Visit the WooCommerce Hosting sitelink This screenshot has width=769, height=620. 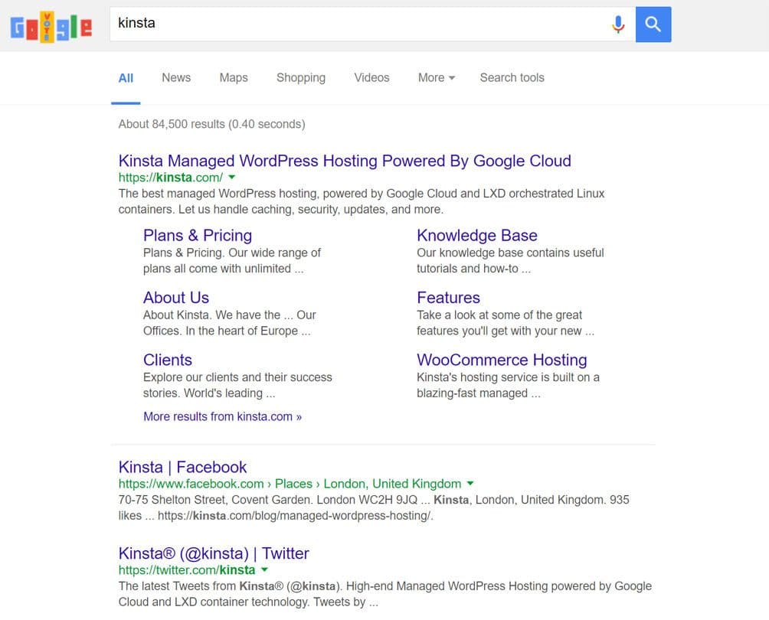click(x=502, y=360)
